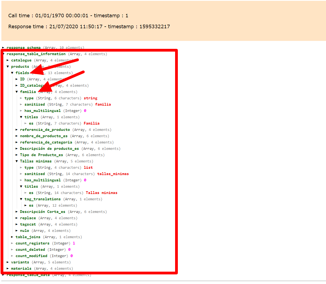Expand the catalogue array node
326x284 pixels.
pyautogui.click(x=21, y=60)
